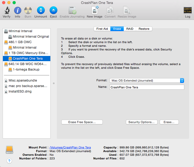Click the Available value 342.79 GB
This screenshot has height=167, width=194.
[x=144, y=151]
